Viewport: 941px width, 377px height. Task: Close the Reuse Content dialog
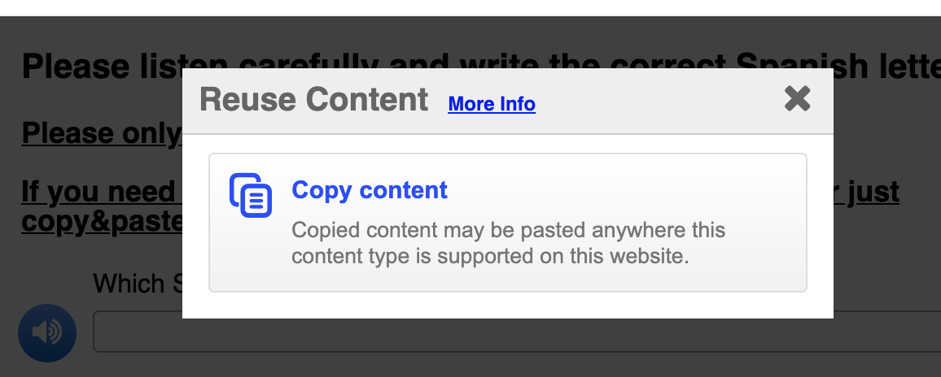797,99
